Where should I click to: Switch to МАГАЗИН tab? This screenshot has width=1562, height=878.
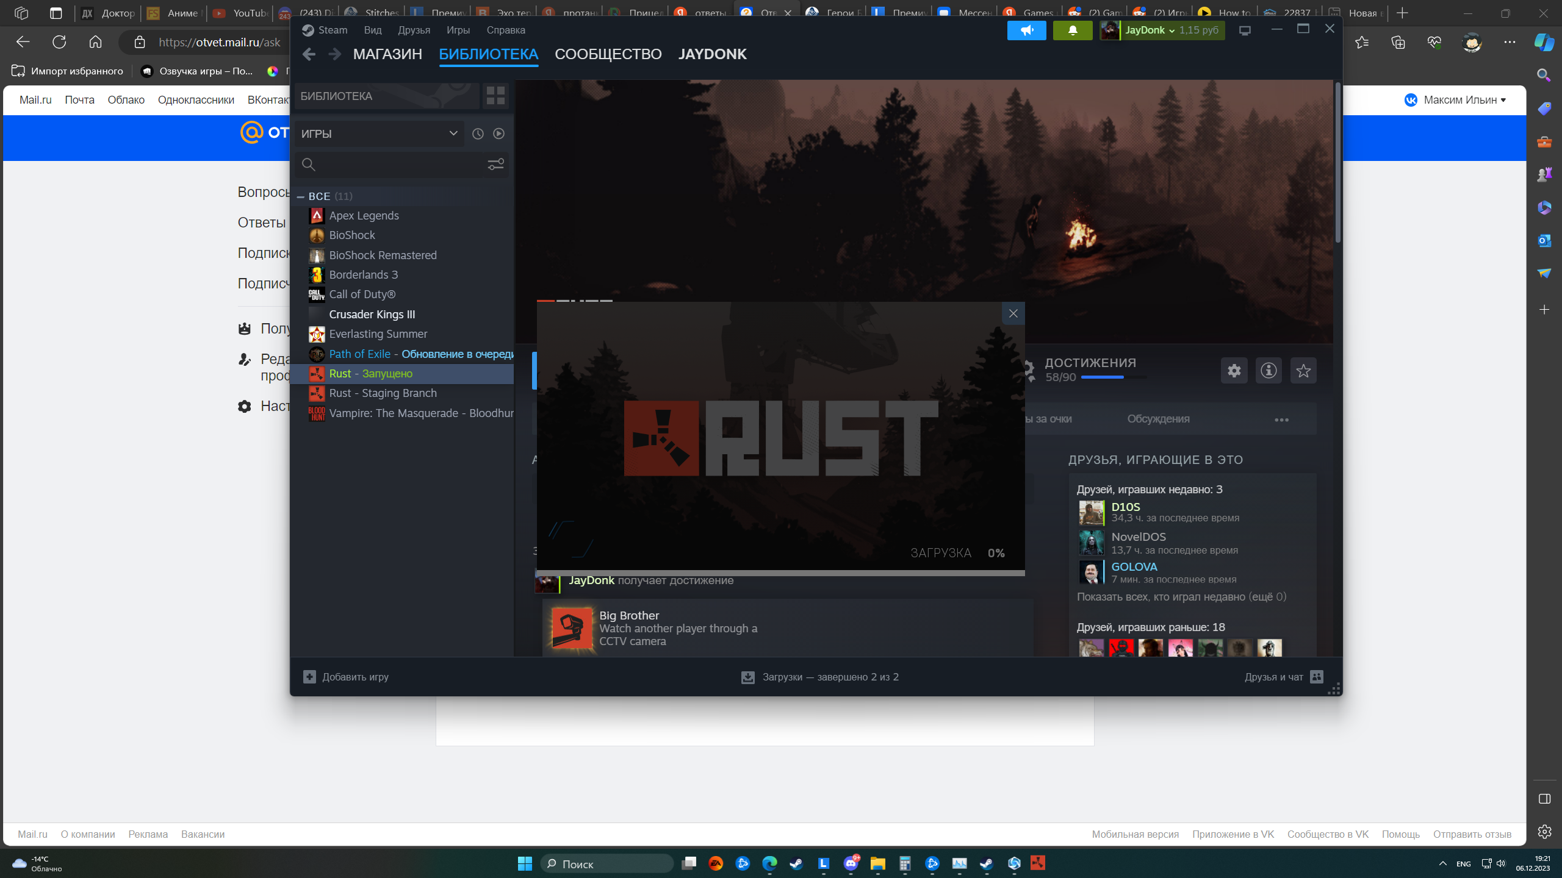click(387, 54)
